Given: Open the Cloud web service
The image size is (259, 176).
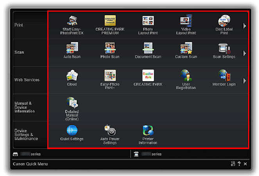Looking at the screenshot, I should coord(72,78).
